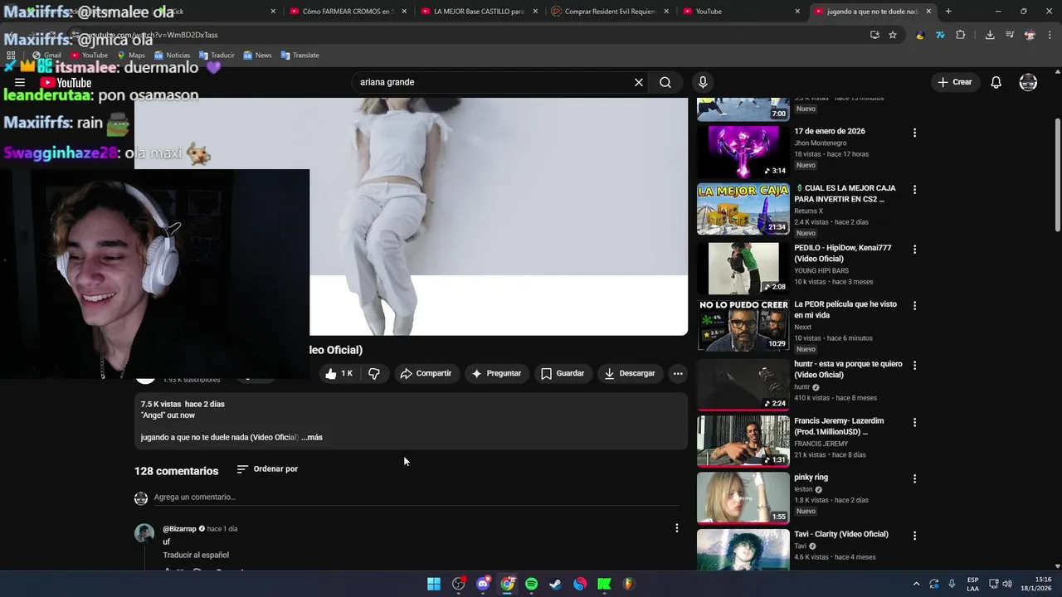
Task: Focus the 'Agrega un comentario...' field
Action: pos(417,498)
